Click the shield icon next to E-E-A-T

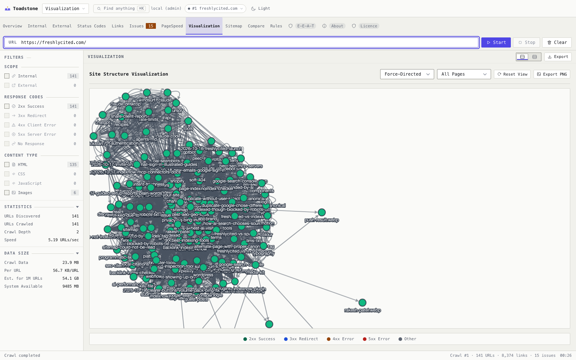coord(291,26)
